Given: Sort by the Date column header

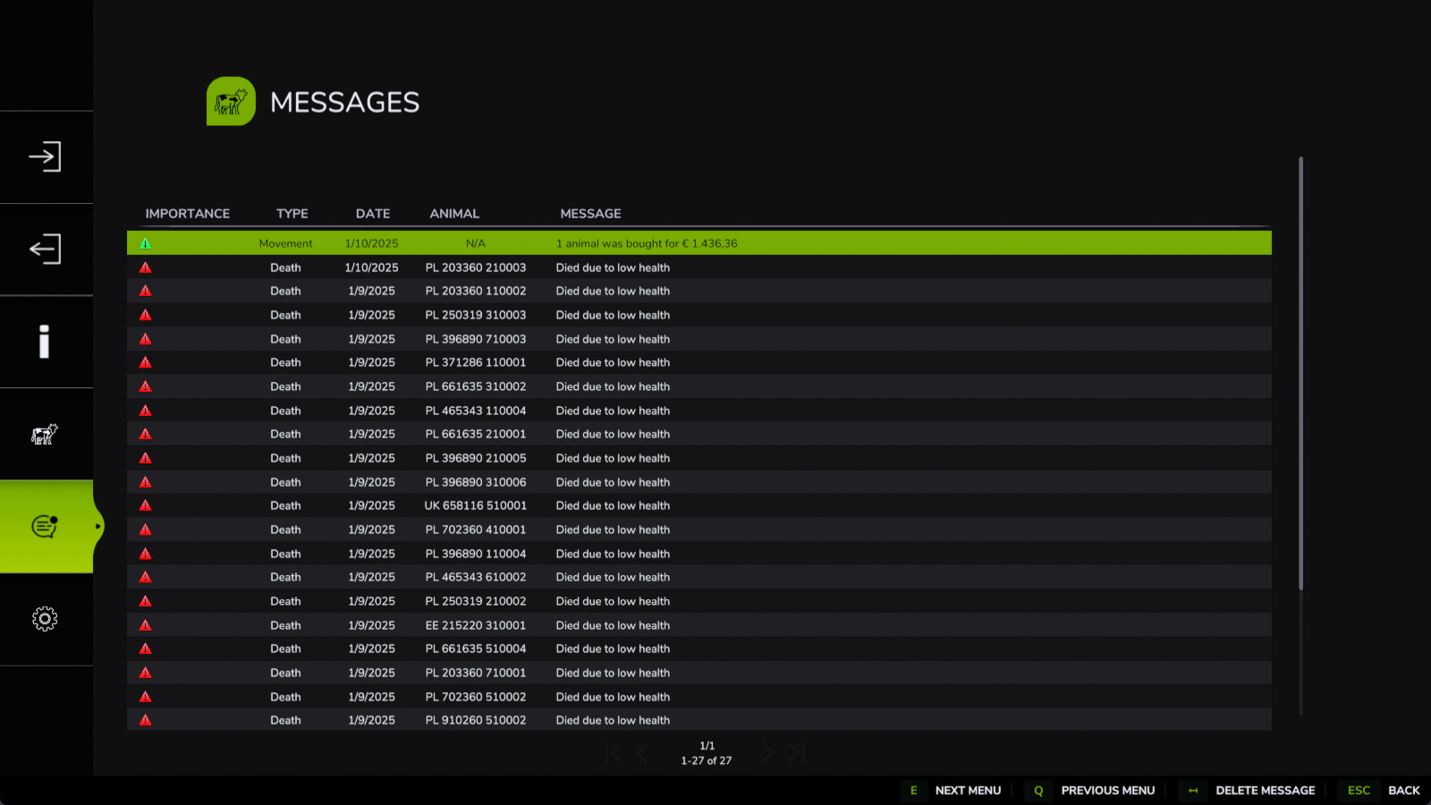Looking at the screenshot, I should point(373,214).
